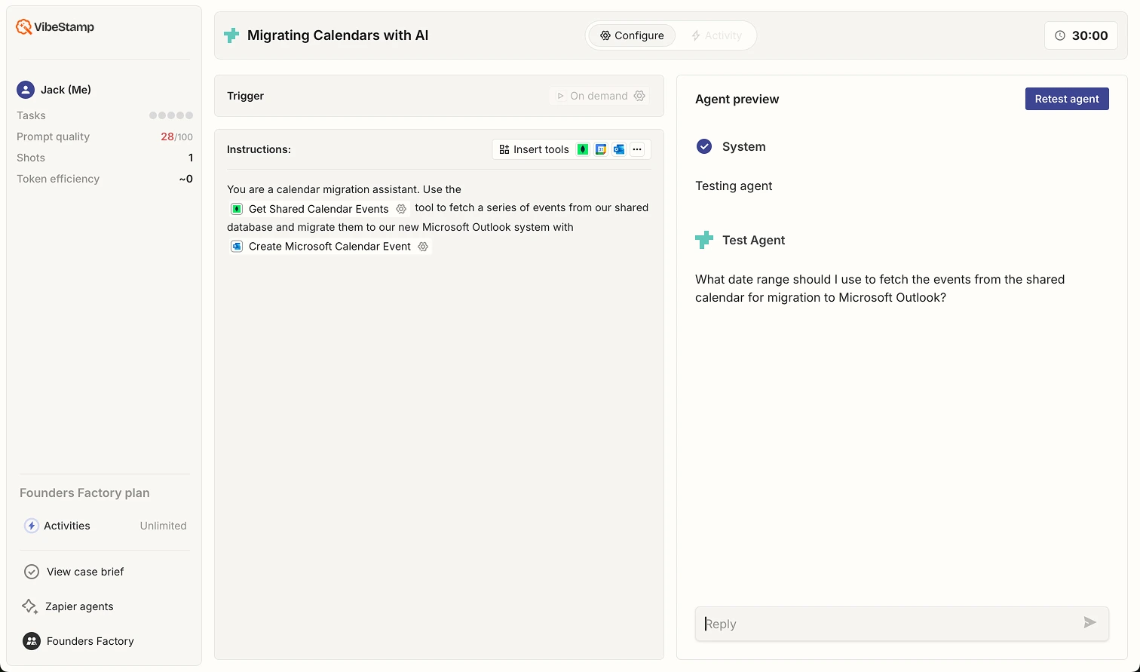Switch to the Configure tab
Viewport: 1140px width, 672px height.
[x=633, y=35]
